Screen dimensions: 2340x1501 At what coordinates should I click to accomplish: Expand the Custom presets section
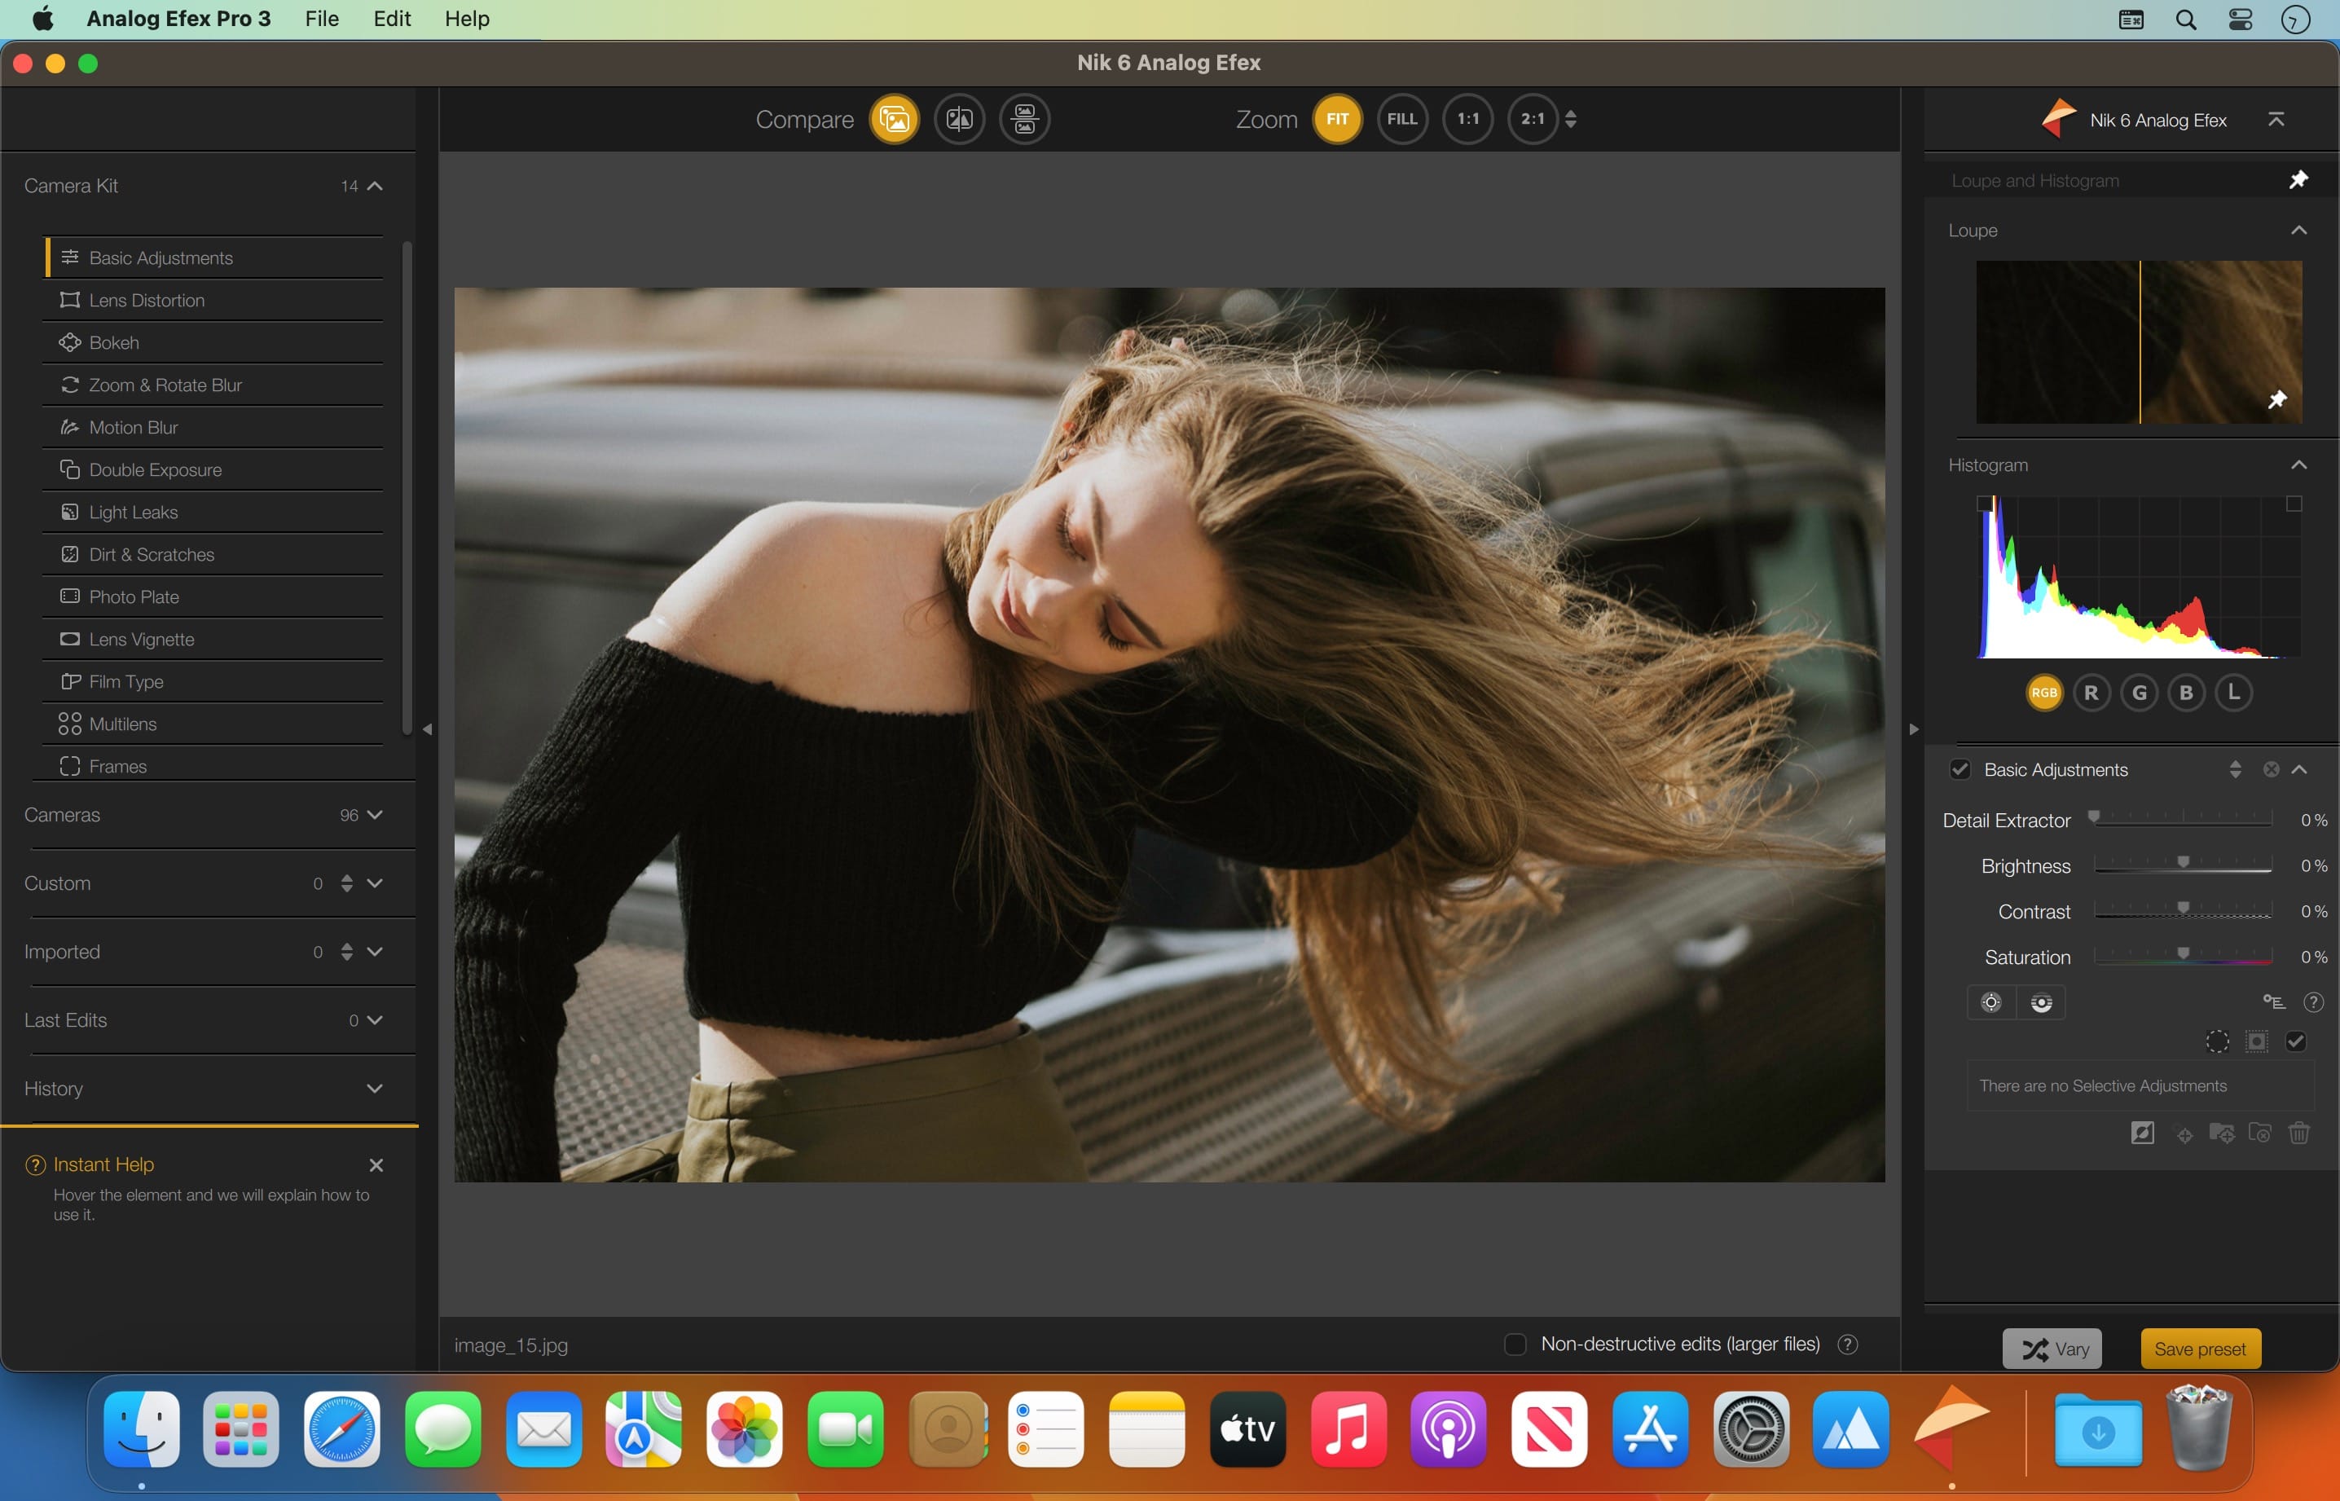point(374,883)
